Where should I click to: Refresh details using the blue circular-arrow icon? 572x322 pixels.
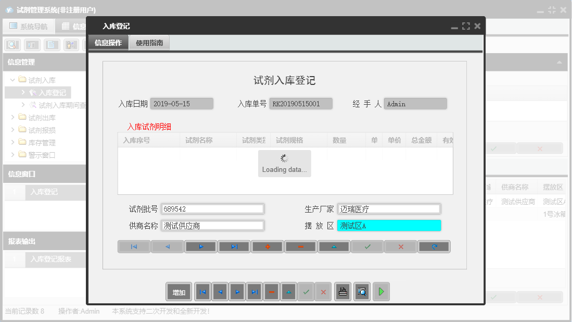coord(434,246)
